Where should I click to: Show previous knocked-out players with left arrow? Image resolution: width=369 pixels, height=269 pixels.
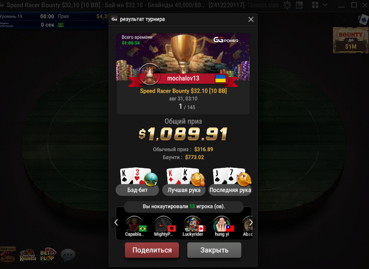[x=116, y=222]
